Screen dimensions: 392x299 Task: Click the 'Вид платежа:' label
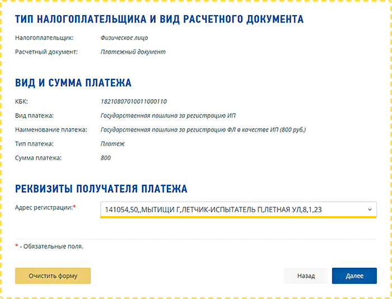point(34,116)
